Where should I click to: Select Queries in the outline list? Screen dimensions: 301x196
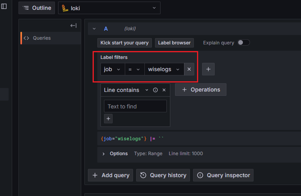(x=51, y=38)
